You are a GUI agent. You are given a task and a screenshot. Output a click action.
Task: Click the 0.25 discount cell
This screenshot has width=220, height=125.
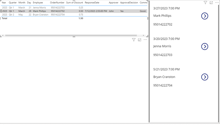(81, 7)
